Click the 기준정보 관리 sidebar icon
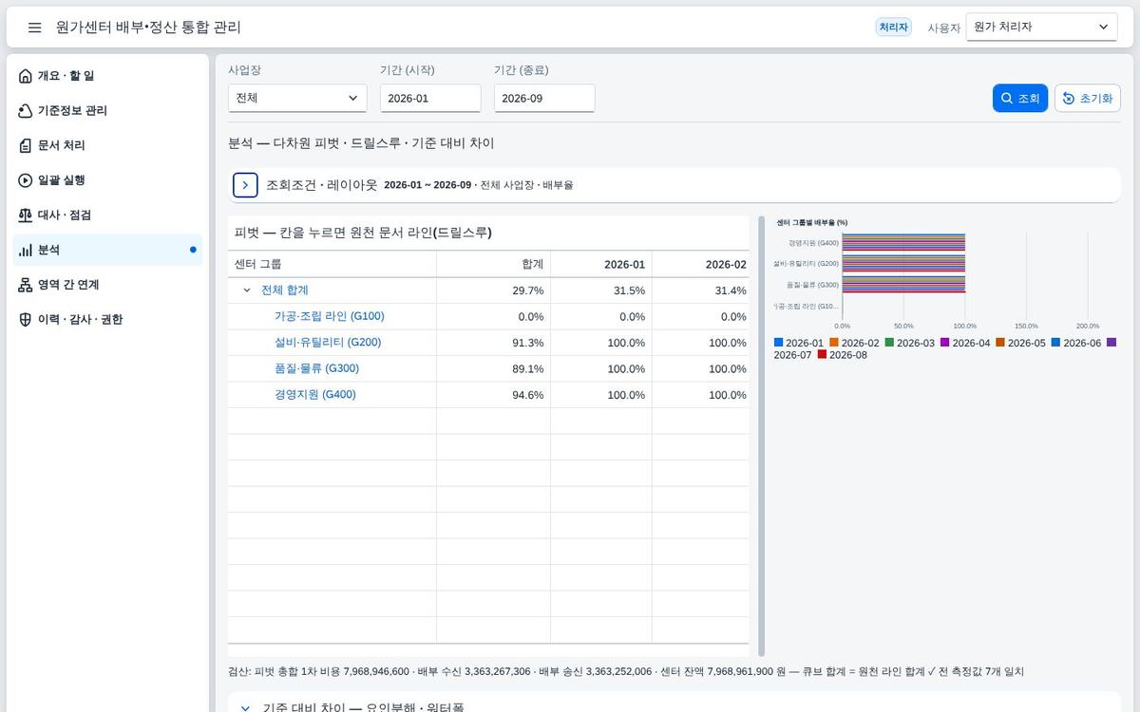The height and width of the screenshot is (712, 1140). 26,111
